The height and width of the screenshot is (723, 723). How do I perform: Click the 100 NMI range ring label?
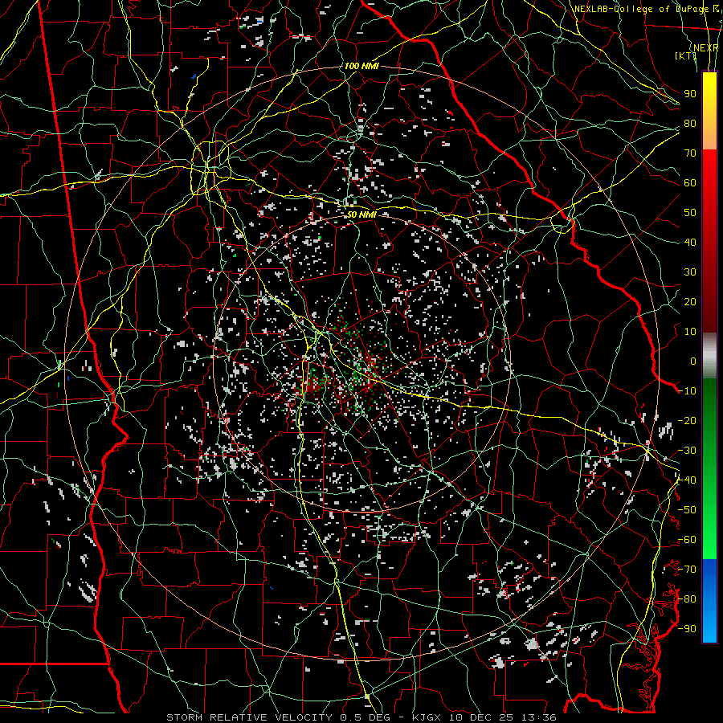(x=361, y=66)
